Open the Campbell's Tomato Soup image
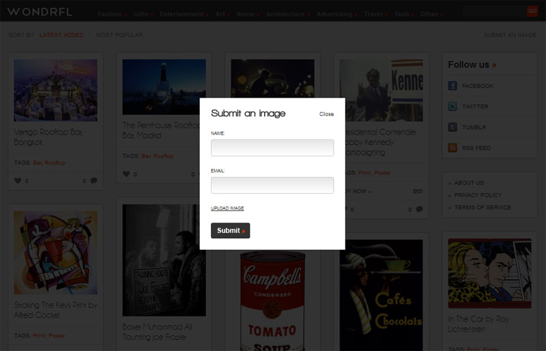546x351 pixels. click(272, 300)
